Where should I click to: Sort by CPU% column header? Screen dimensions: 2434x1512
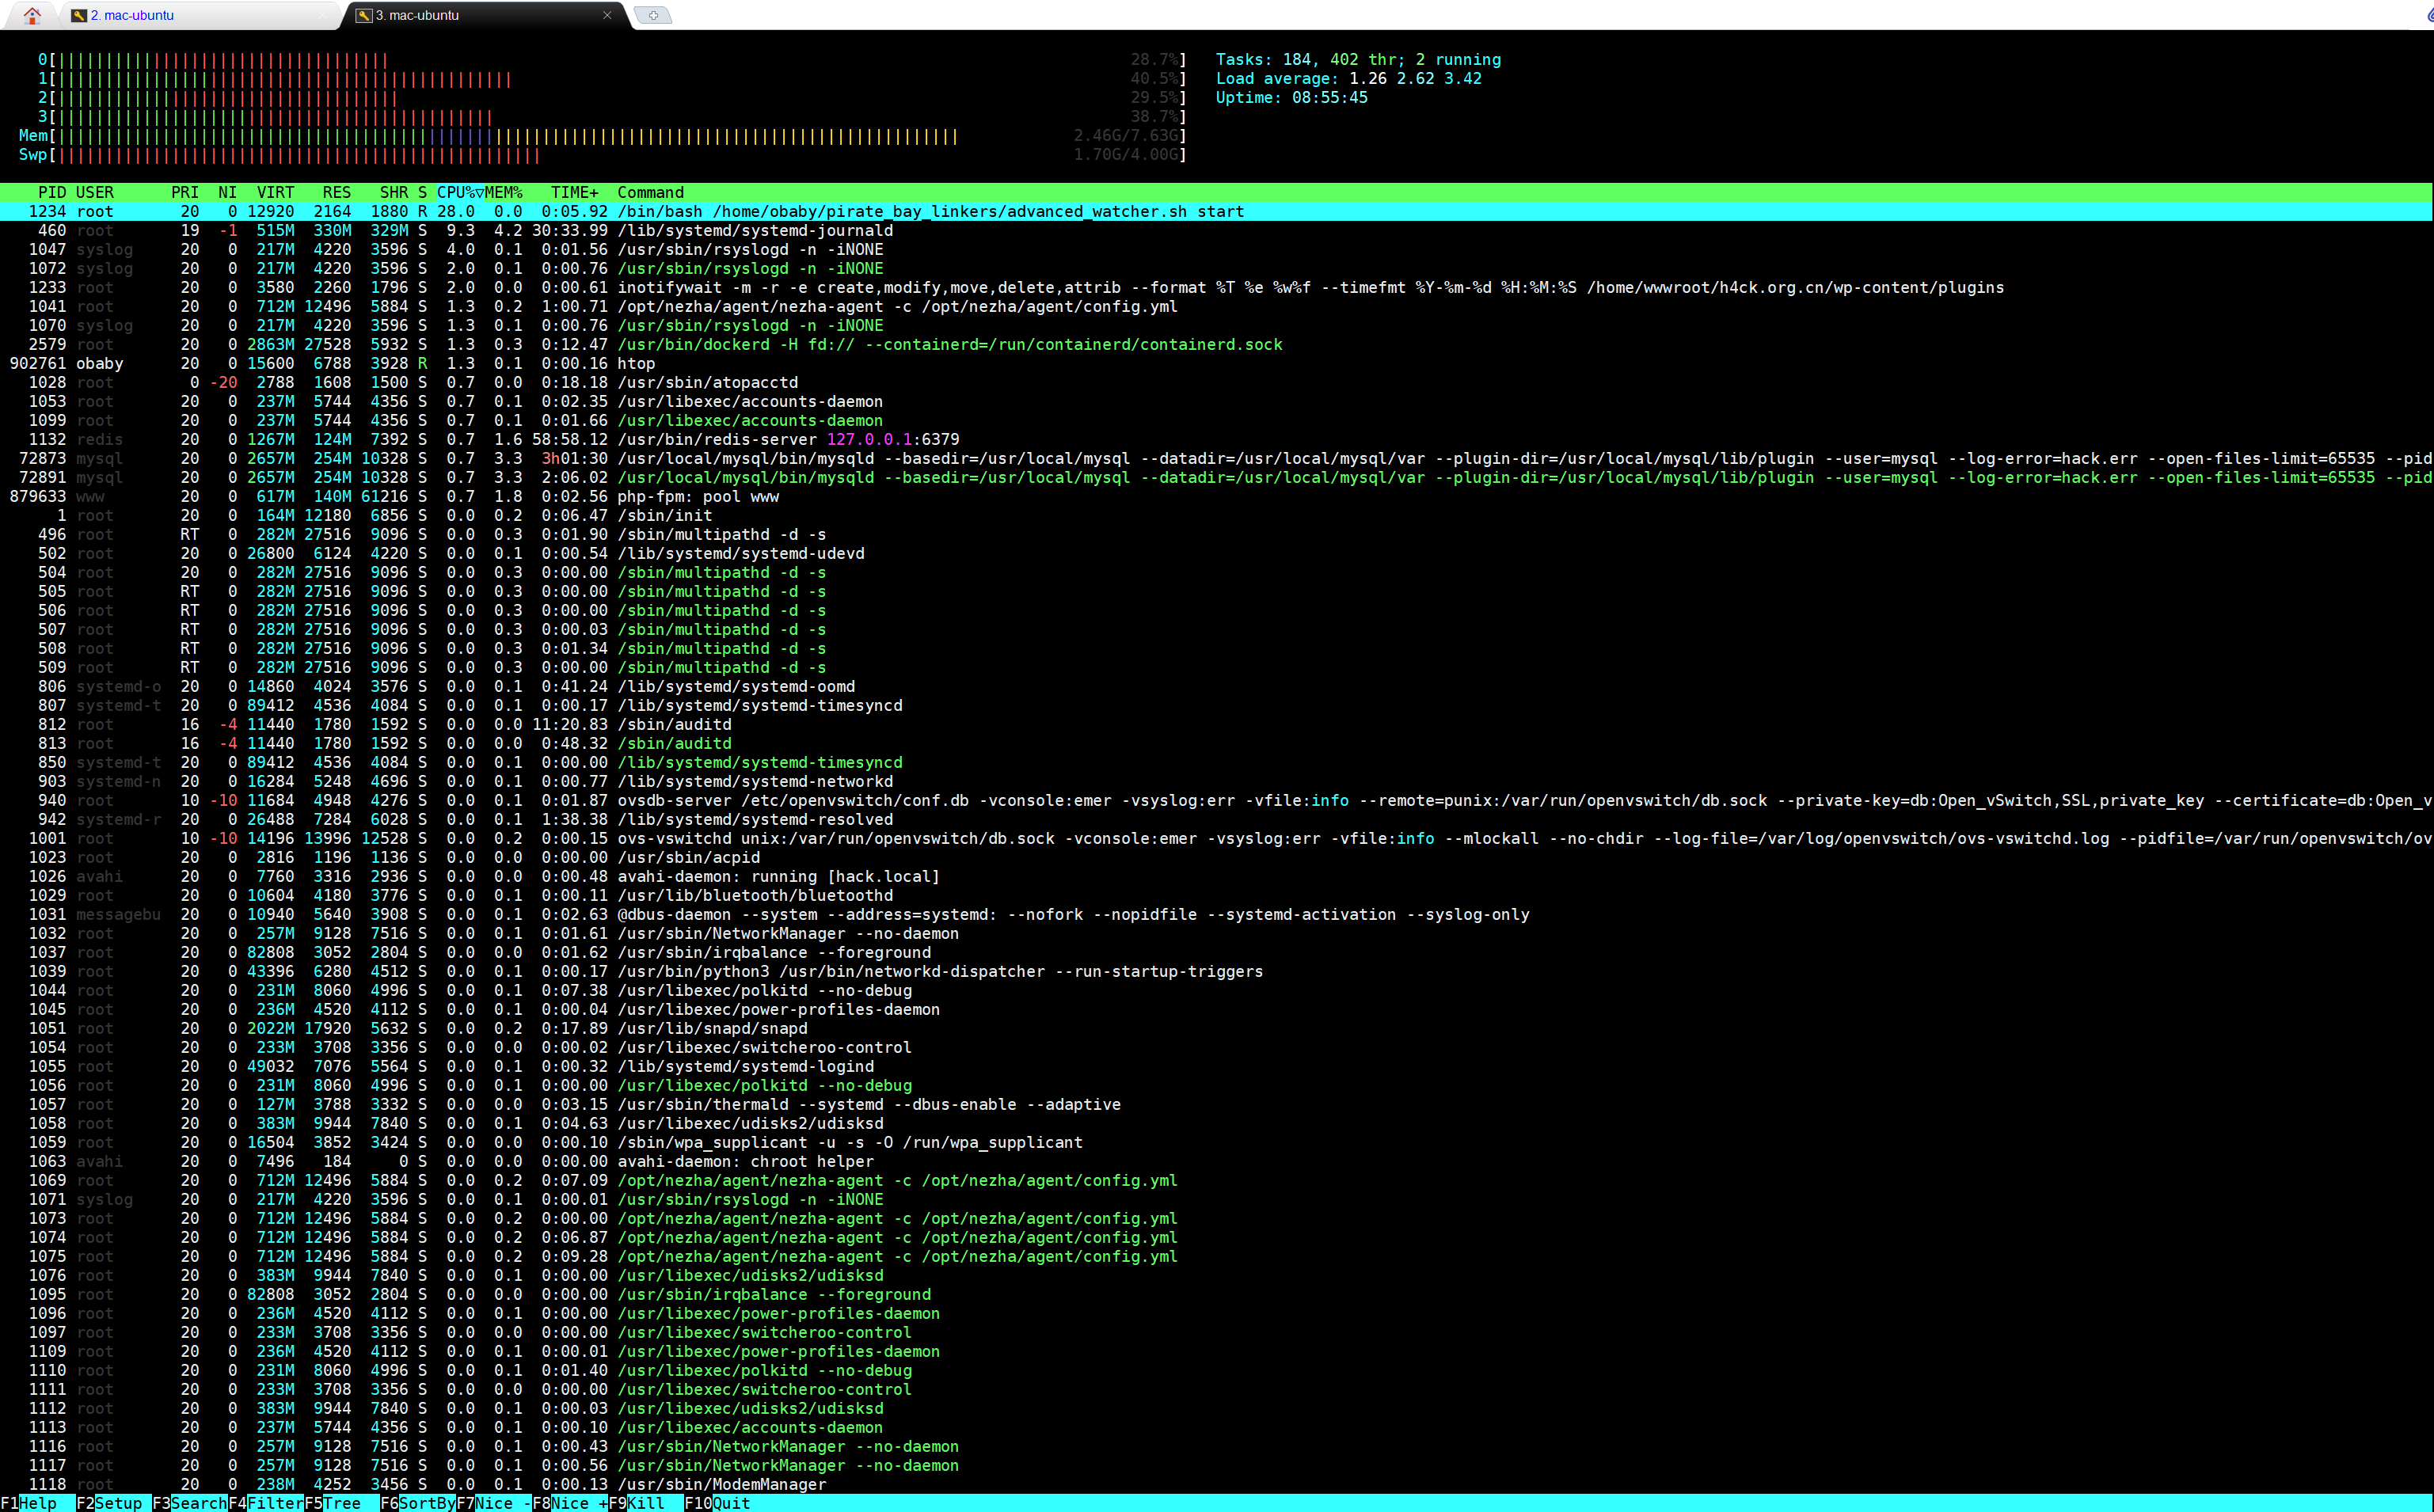(x=459, y=192)
